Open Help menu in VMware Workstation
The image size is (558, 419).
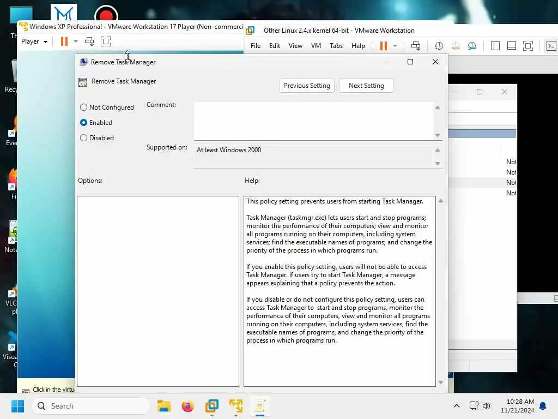coord(358,46)
